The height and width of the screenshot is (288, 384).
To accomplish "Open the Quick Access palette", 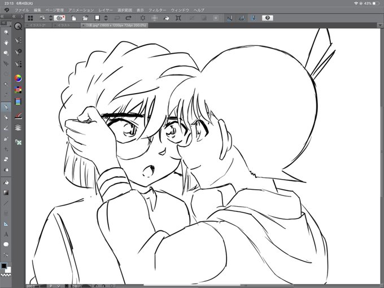I will [x=18, y=26].
